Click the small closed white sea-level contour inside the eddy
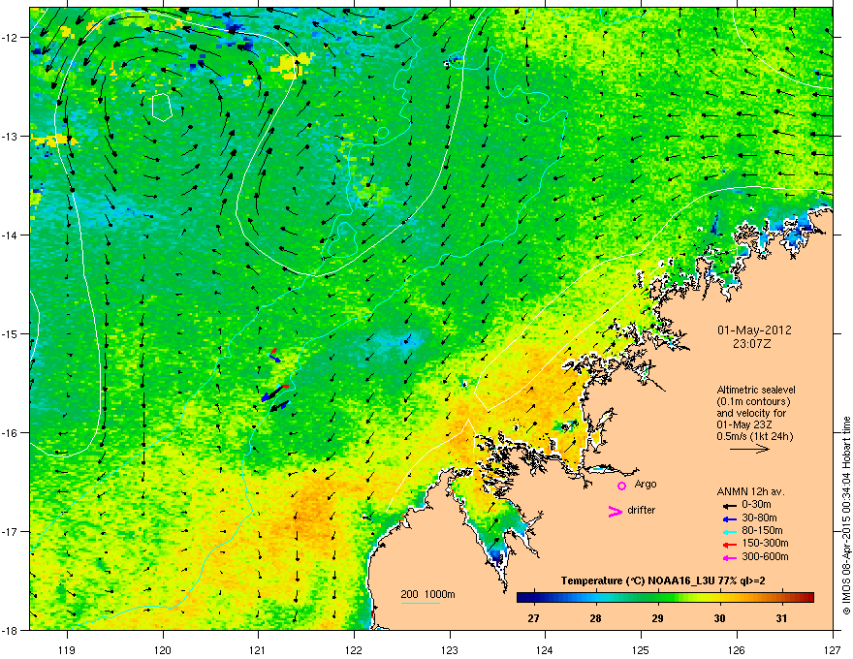853x659 pixels. [162, 107]
